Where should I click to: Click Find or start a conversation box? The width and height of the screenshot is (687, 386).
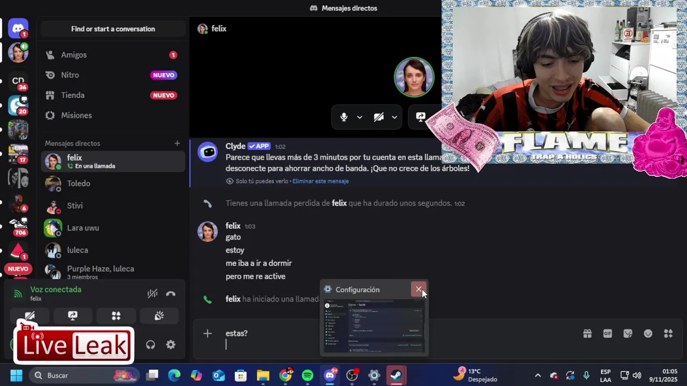click(x=113, y=29)
